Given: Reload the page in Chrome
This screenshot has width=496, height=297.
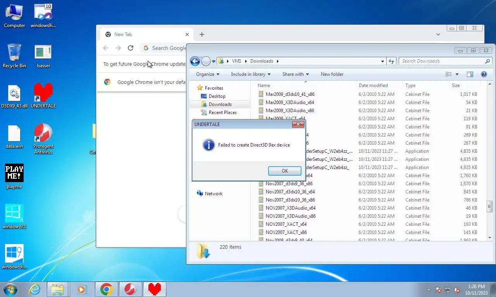Looking at the screenshot, I should tap(131, 48).
